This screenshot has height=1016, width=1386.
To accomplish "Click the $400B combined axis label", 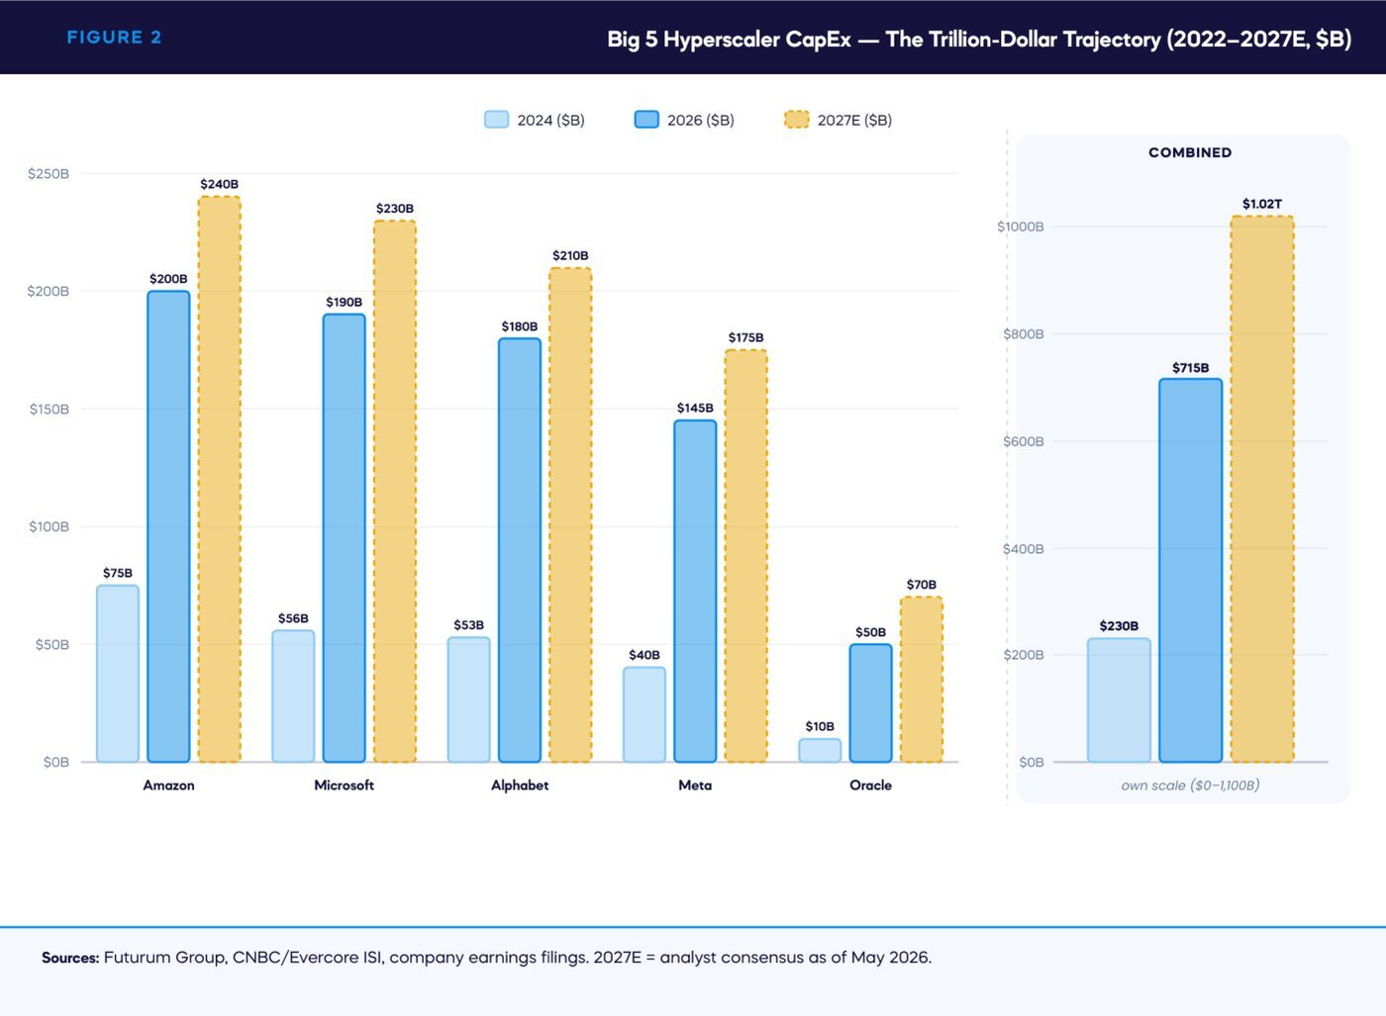I will coord(1024,549).
